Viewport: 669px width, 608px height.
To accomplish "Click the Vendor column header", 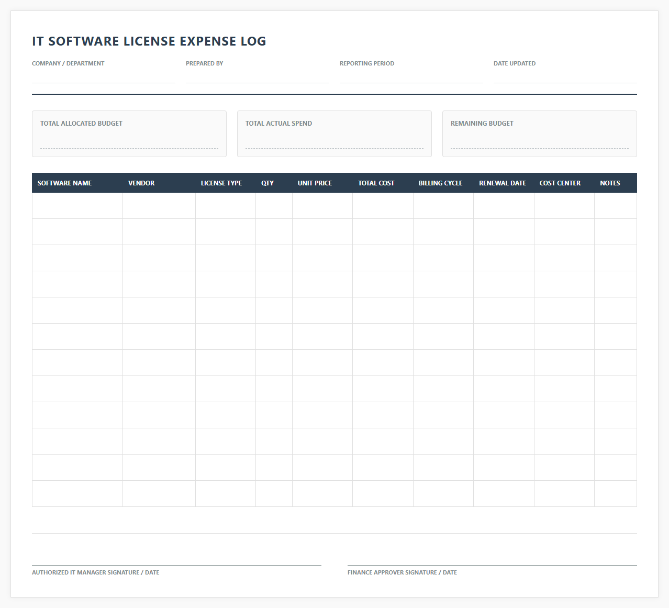I will [x=159, y=183].
